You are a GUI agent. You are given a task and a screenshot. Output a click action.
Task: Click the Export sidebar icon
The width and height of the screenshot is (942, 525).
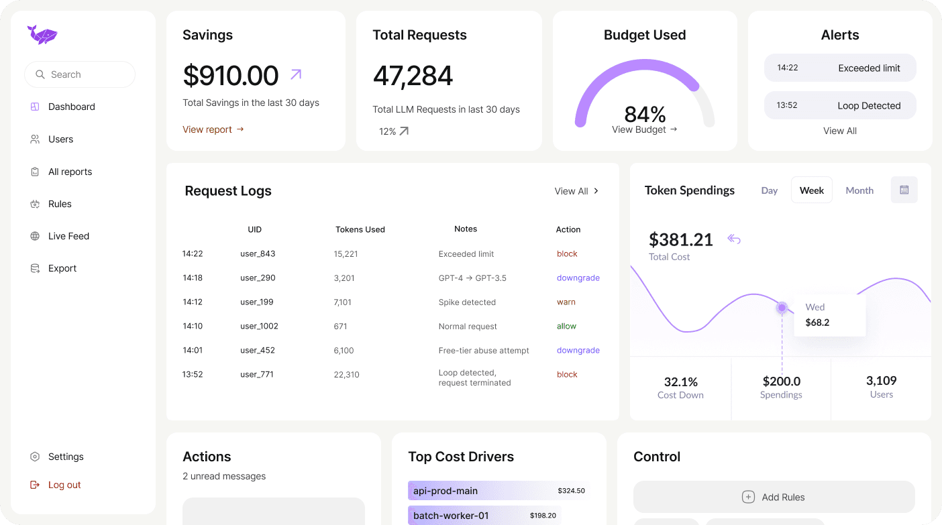[35, 268]
